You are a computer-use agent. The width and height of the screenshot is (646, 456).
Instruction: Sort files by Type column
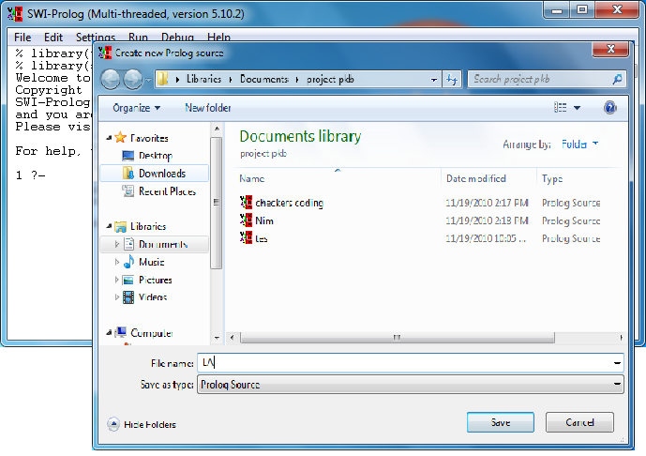552,179
